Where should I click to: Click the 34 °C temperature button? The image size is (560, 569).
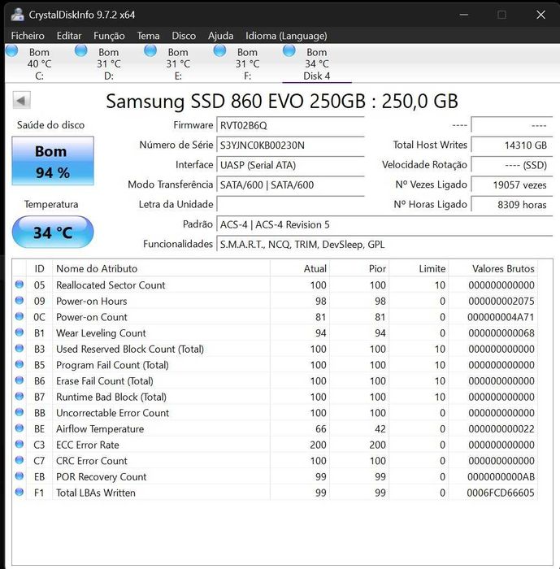pyautogui.click(x=53, y=232)
